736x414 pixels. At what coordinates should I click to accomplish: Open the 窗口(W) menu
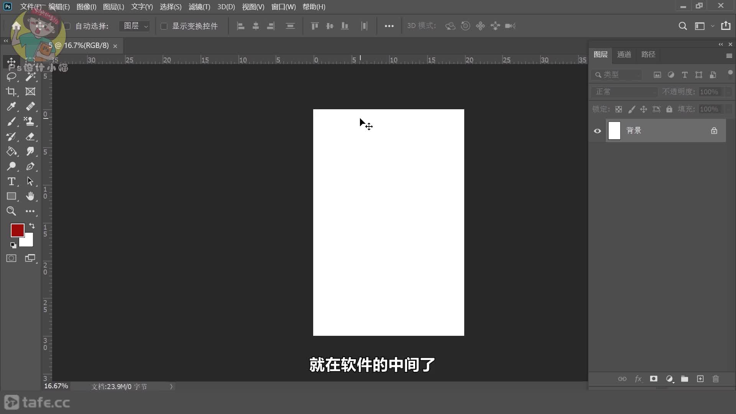click(x=284, y=7)
